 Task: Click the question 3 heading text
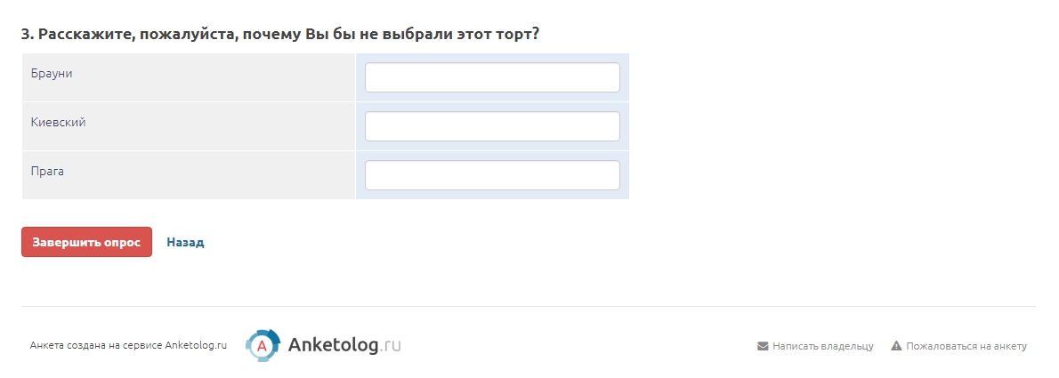(280, 34)
